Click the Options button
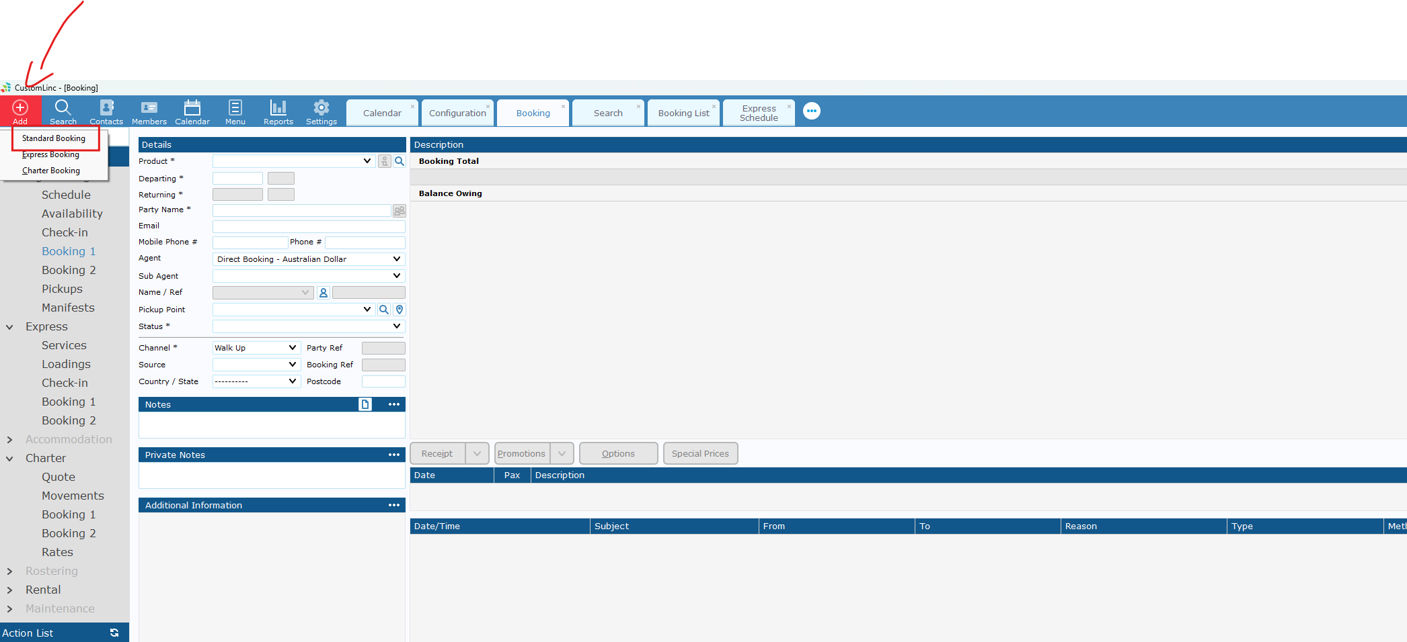 point(618,453)
